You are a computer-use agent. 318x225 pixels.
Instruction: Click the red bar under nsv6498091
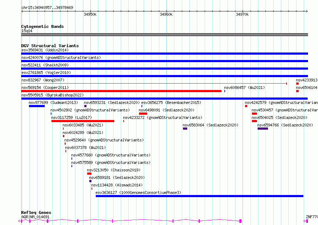pyautogui.click(x=143, y=114)
